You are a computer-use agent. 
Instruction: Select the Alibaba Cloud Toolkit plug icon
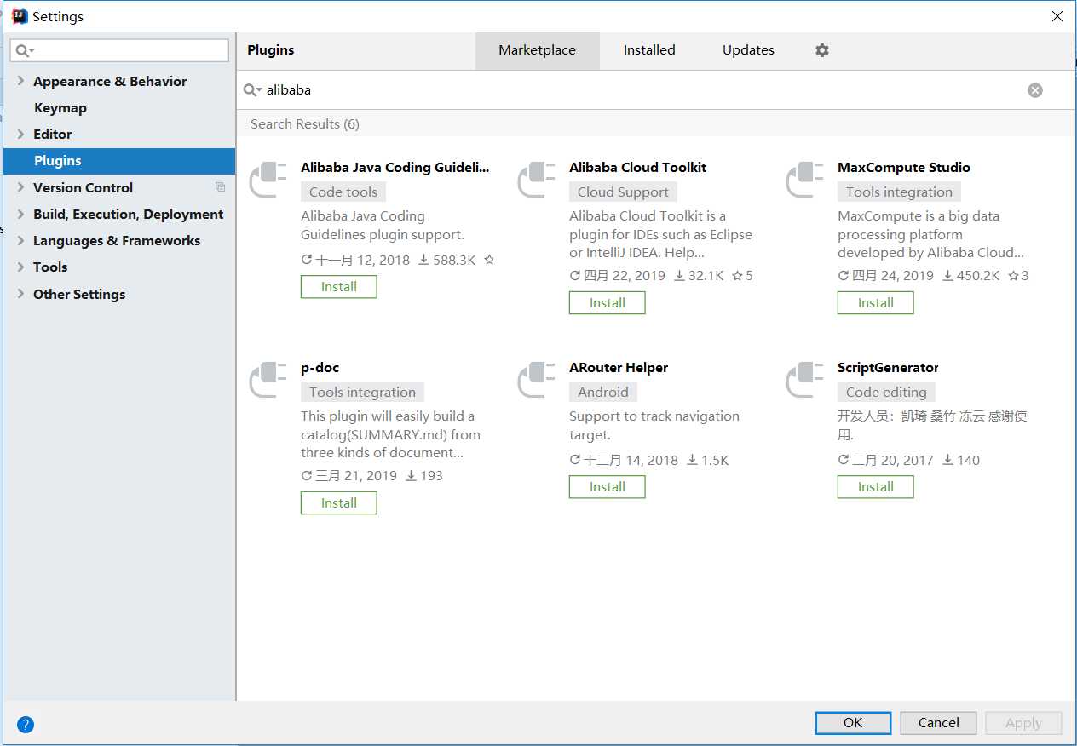537,179
